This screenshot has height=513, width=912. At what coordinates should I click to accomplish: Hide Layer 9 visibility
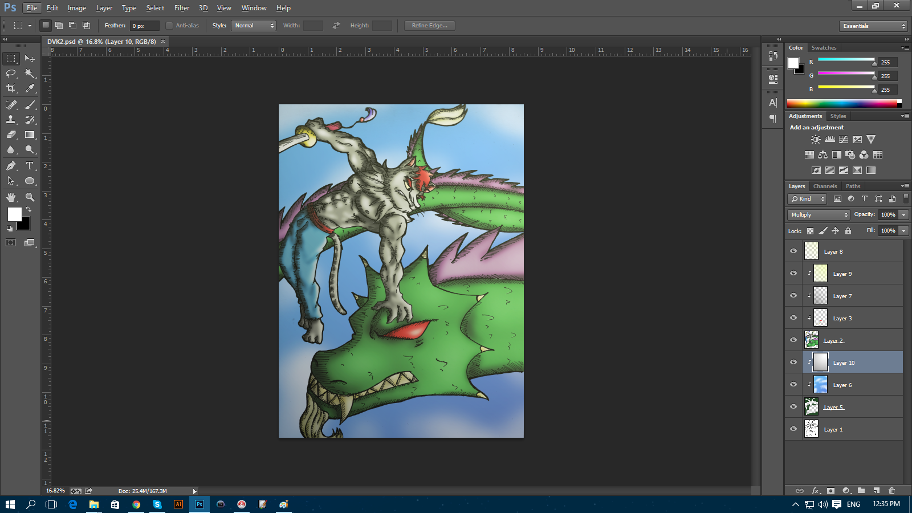point(793,274)
